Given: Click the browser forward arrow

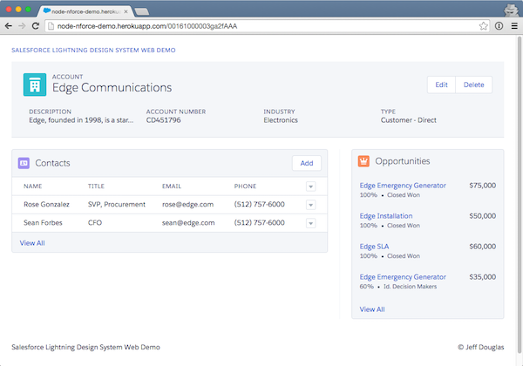Looking at the screenshot, I should pos(22,26).
